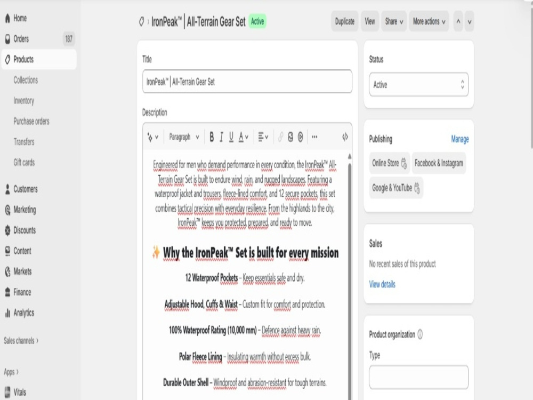This screenshot has height=400, width=533.
Task: Open Transfers in the sidebar
Action: coord(24,142)
